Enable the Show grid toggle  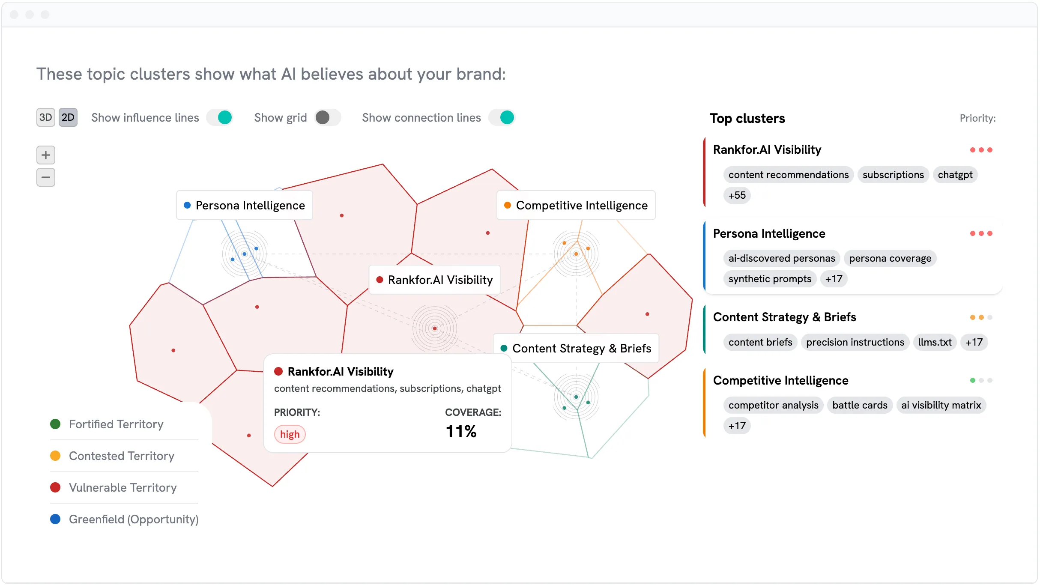(x=327, y=117)
